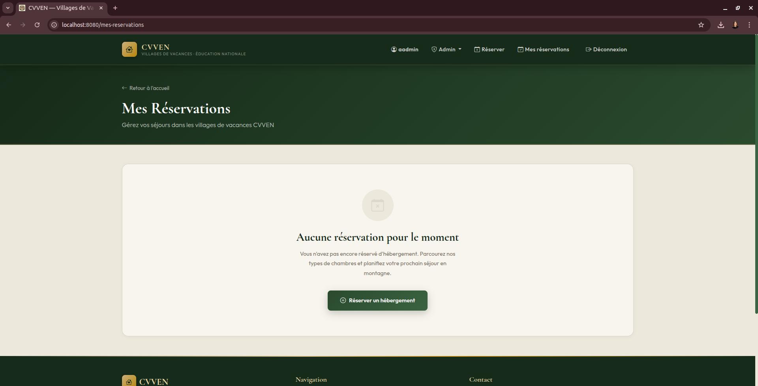Viewport: 758px width, 386px height.
Task: Open the browser downloads icon
Action: click(720, 25)
